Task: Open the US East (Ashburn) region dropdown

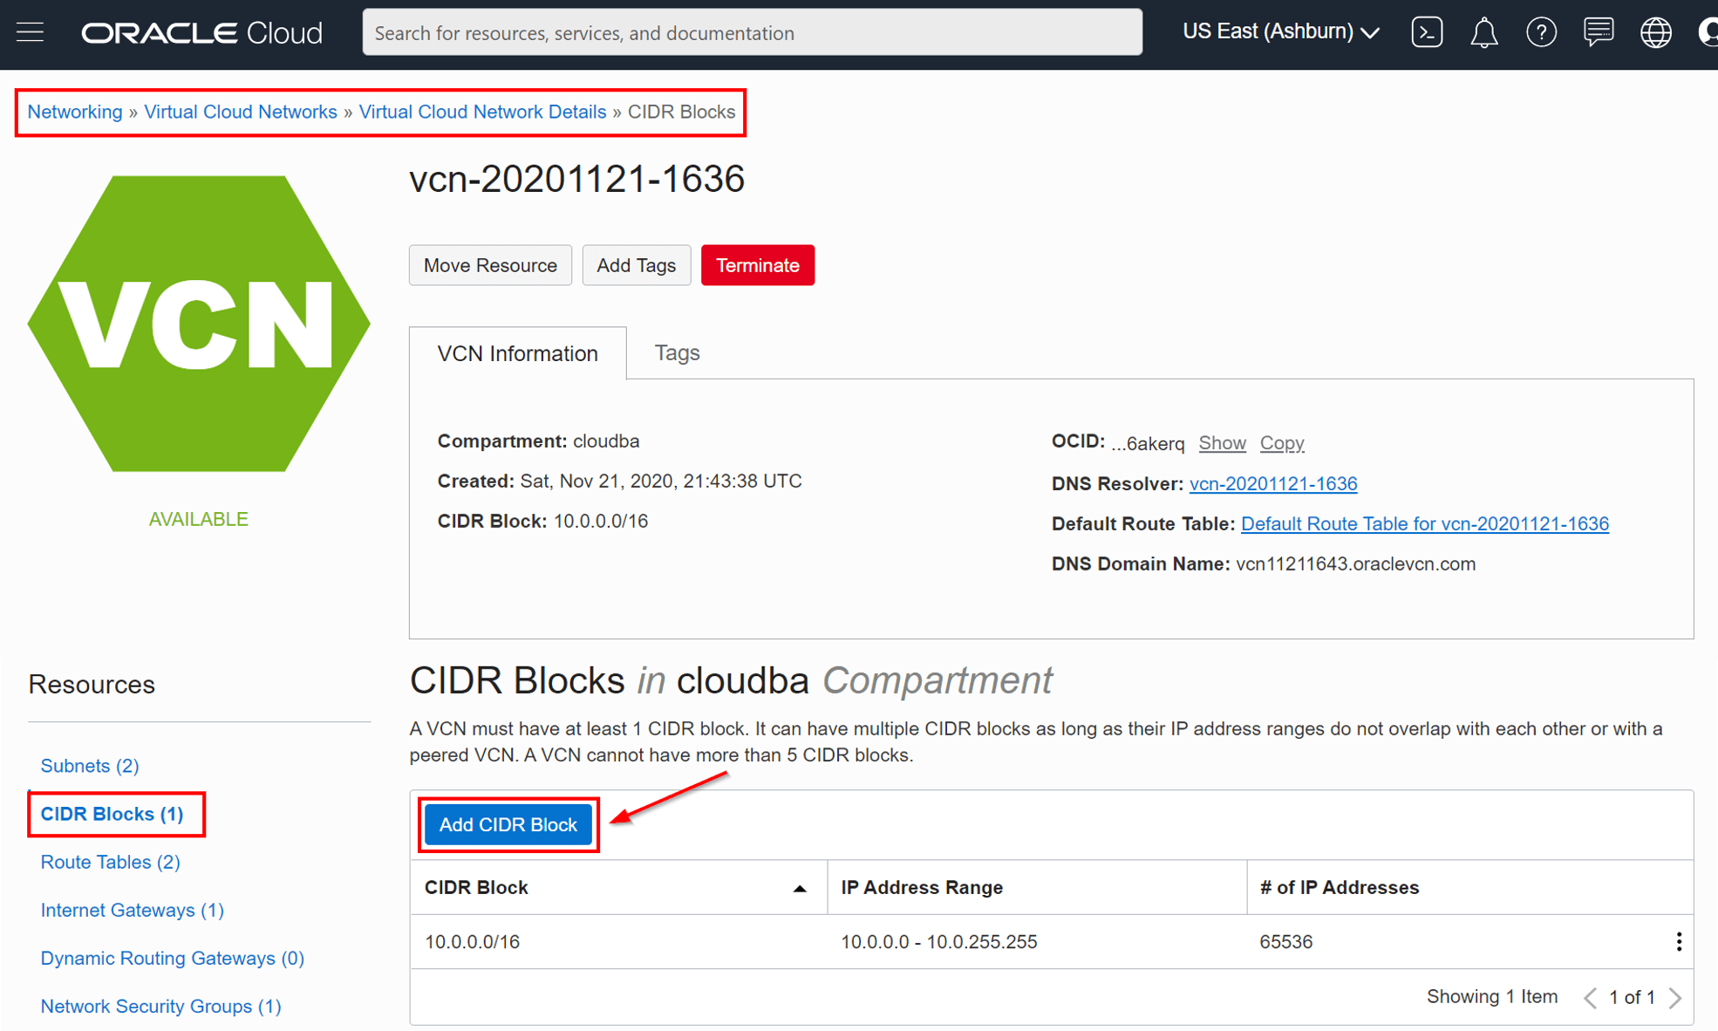Action: click(x=1279, y=31)
